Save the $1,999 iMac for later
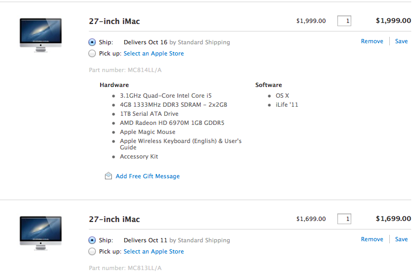The width and height of the screenshot is (415, 277). pos(401,41)
